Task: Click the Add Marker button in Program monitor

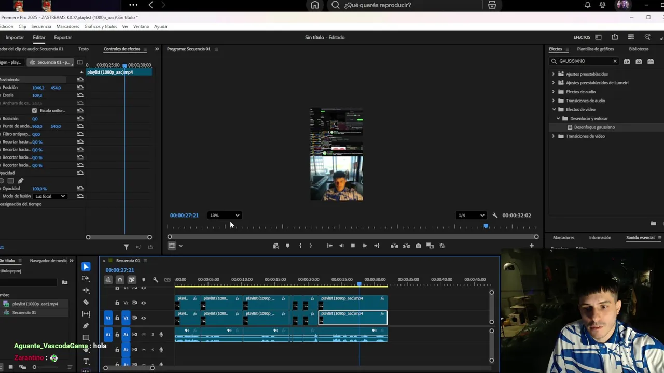Action: (x=288, y=246)
